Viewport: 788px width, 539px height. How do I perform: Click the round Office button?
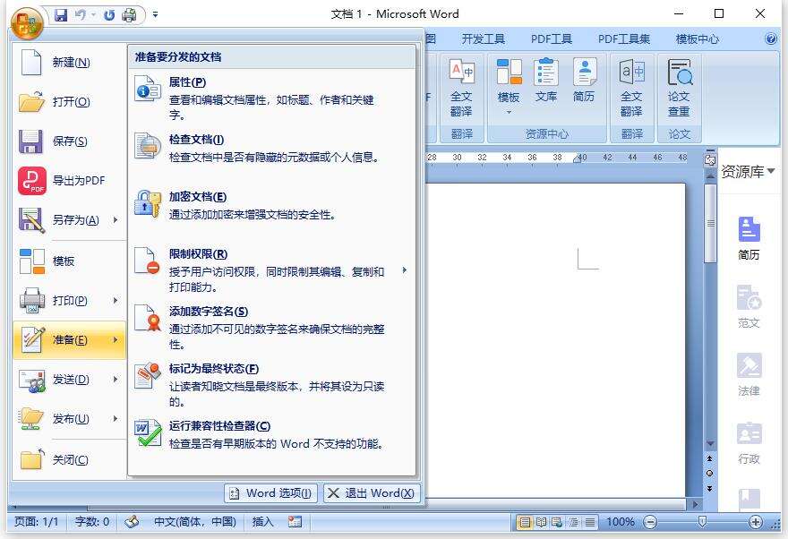(27, 22)
